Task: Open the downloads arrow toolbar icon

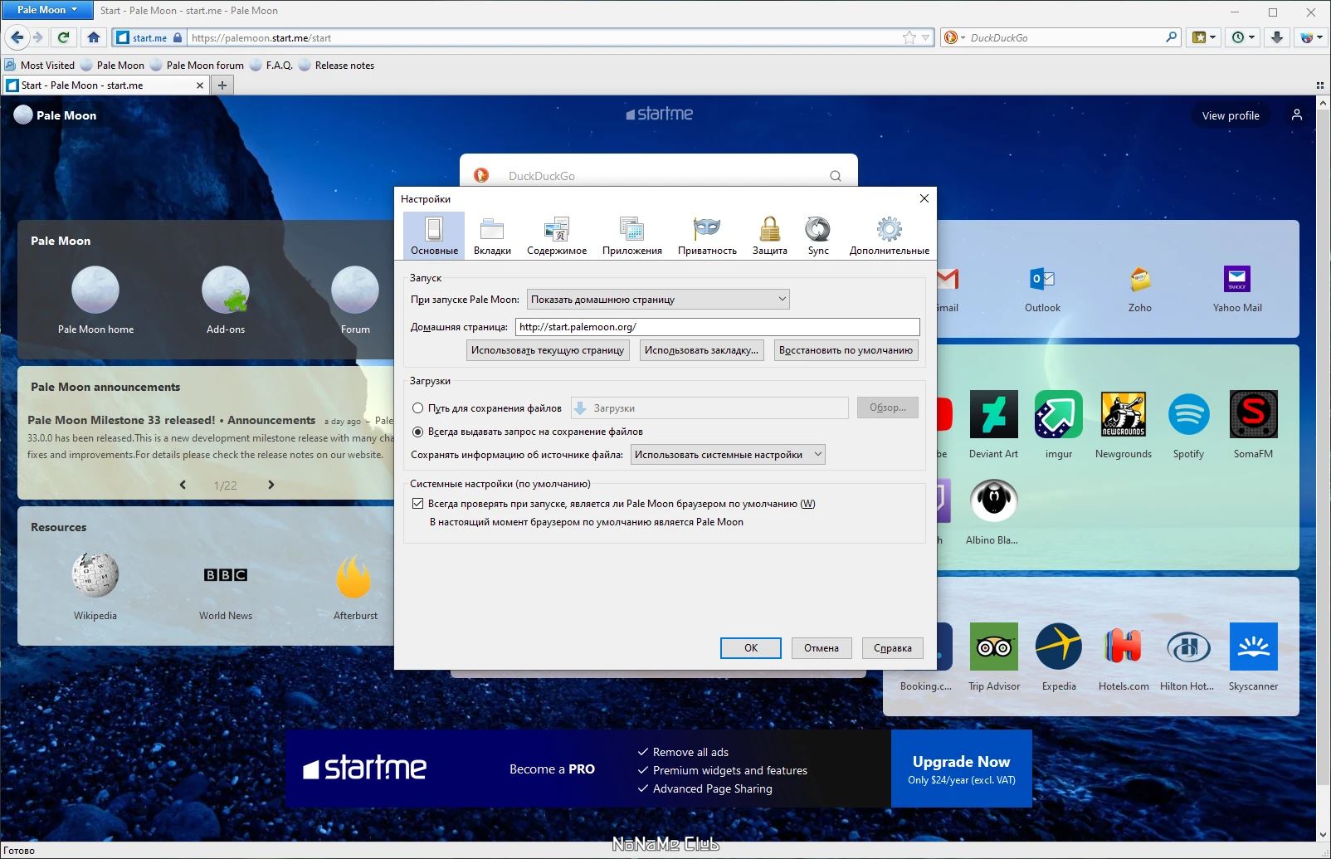Action: pyautogui.click(x=1277, y=37)
